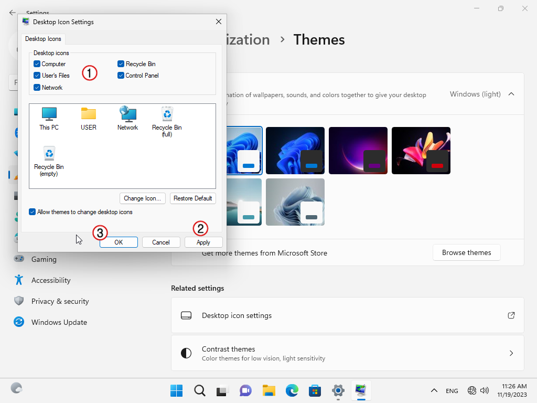Click the Change Icon button
Image resolution: width=537 pixels, height=403 pixels.
[143, 198]
